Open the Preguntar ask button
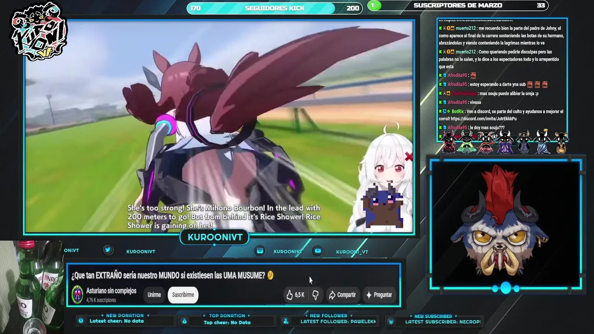594x334 pixels. [379, 295]
